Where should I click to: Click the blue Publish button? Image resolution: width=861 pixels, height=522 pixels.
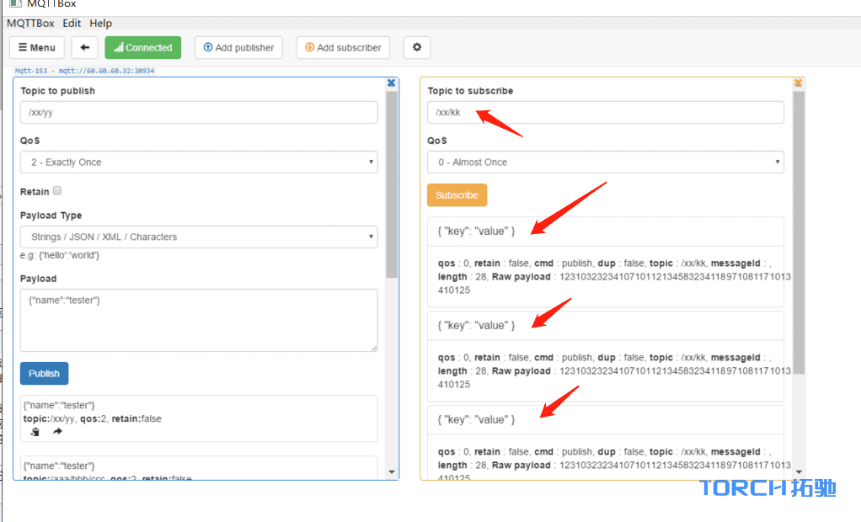[x=44, y=373]
